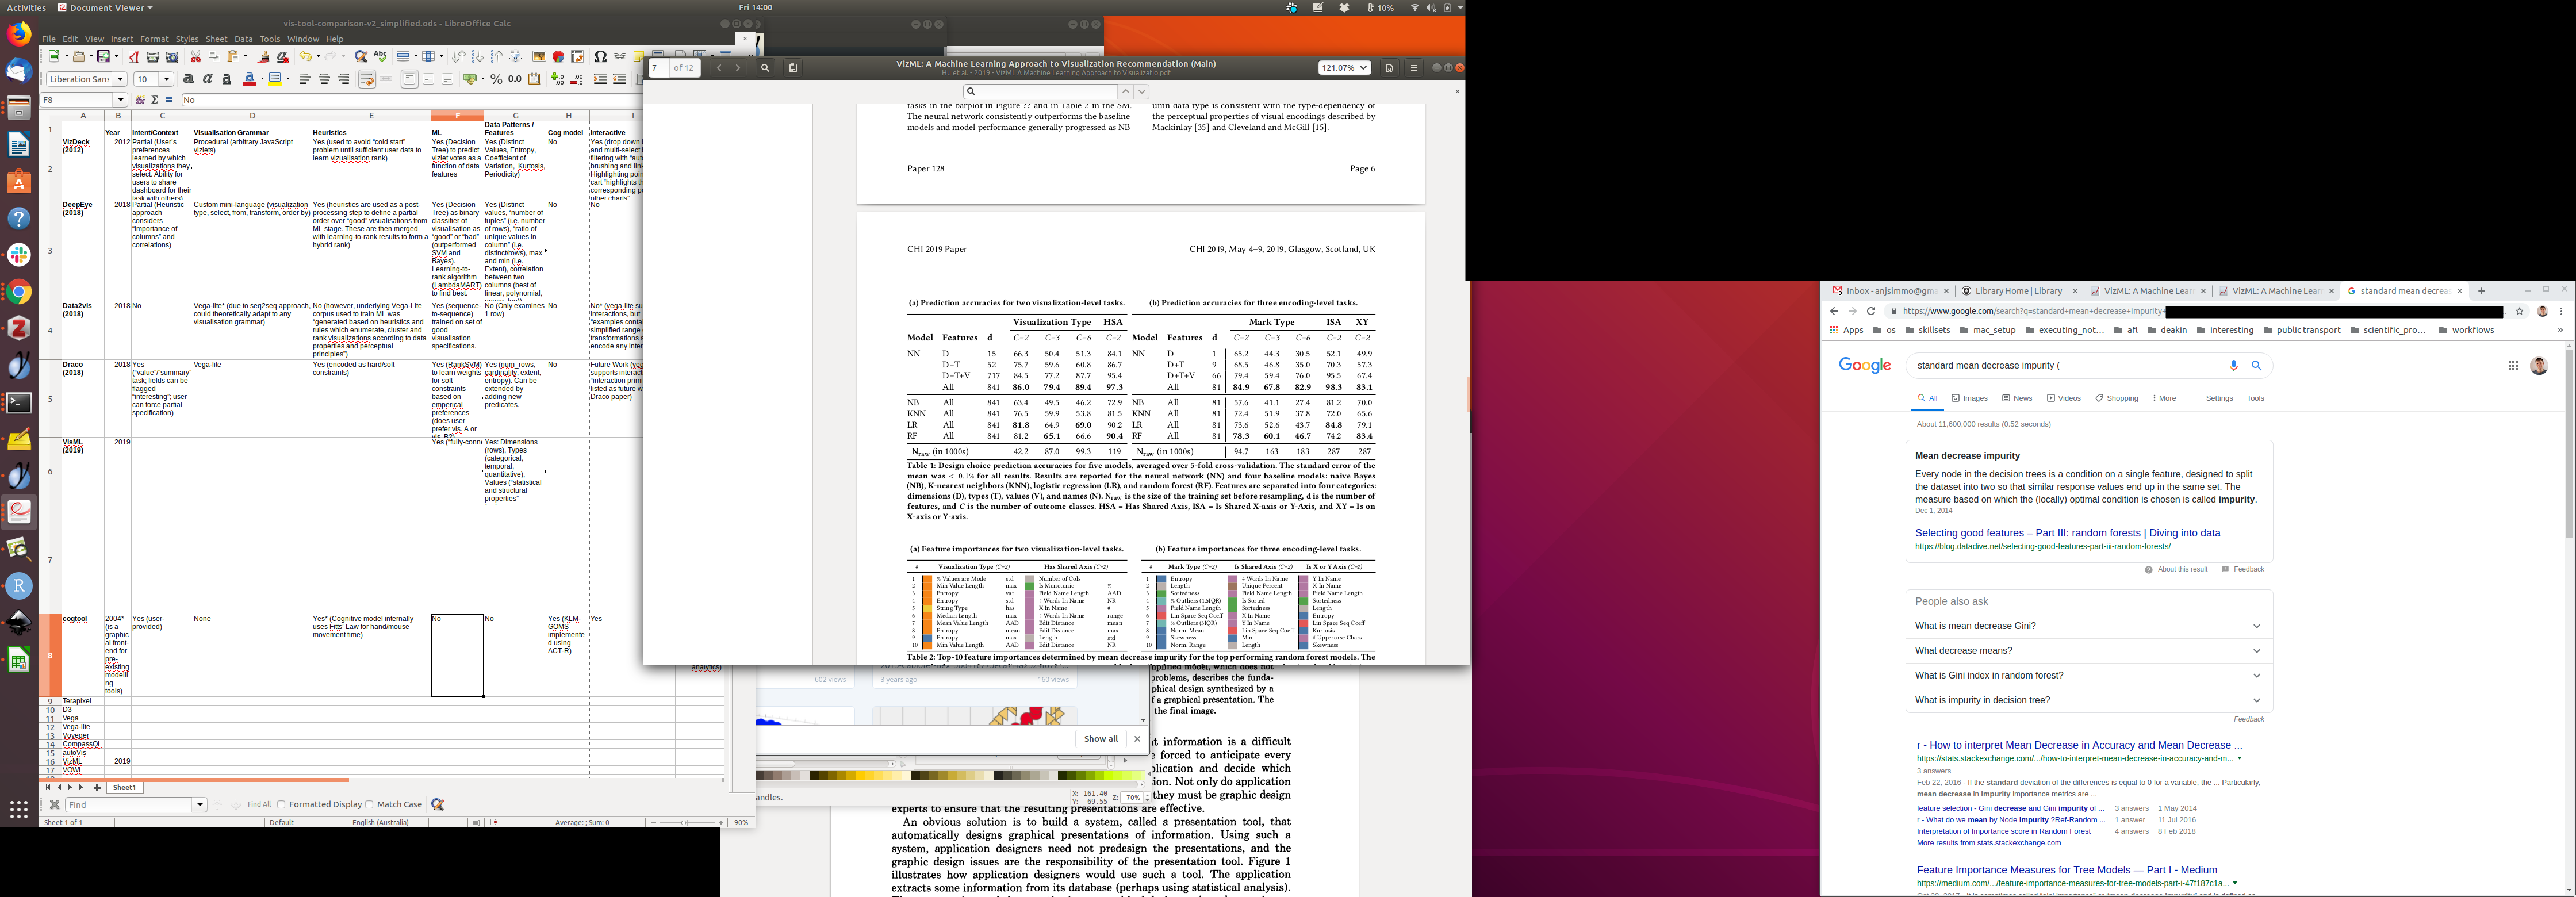Open 'Selecting good features – Part III' link
This screenshot has height=897, width=2576.
click(x=2067, y=533)
